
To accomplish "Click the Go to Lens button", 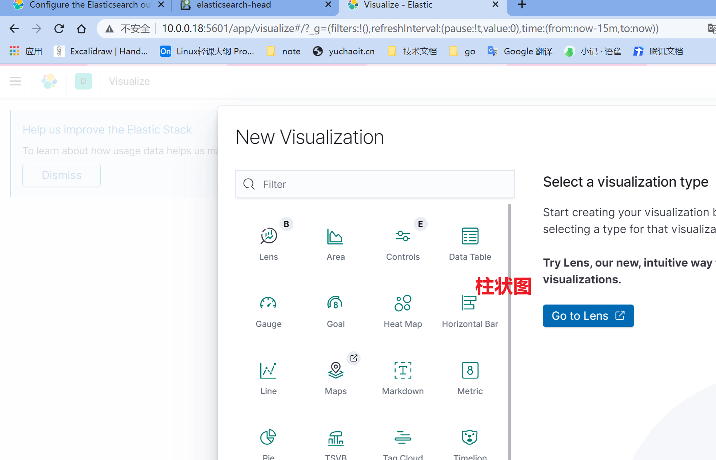I will (x=588, y=316).
